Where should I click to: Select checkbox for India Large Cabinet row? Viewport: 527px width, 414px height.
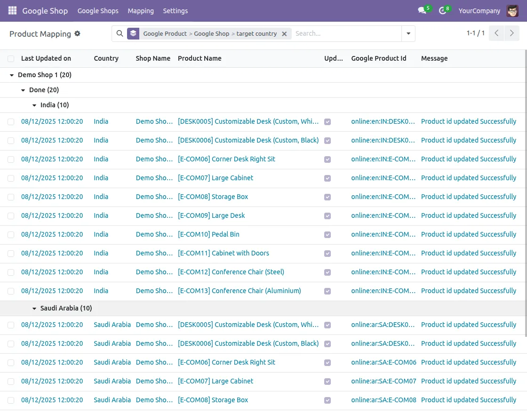tap(11, 178)
